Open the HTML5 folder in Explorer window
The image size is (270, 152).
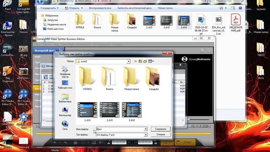(x=80, y=21)
